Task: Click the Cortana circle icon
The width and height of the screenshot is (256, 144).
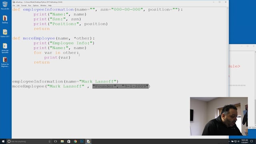Action: click(x=9, y=141)
